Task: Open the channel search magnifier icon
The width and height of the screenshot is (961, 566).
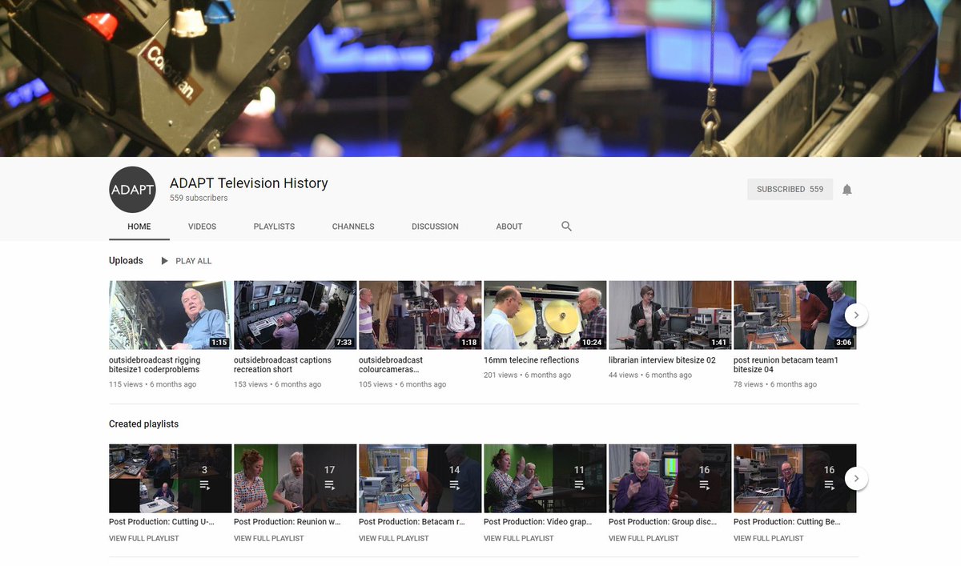Action: pos(566,227)
